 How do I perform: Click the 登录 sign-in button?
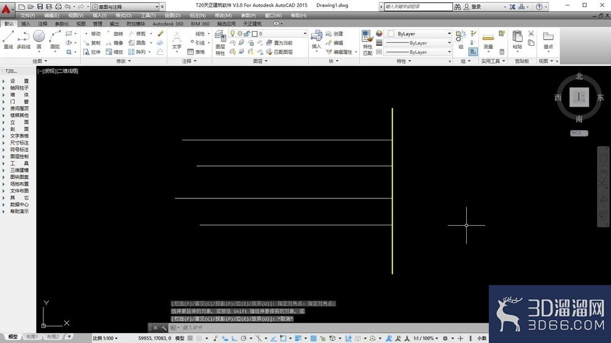click(x=472, y=7)
